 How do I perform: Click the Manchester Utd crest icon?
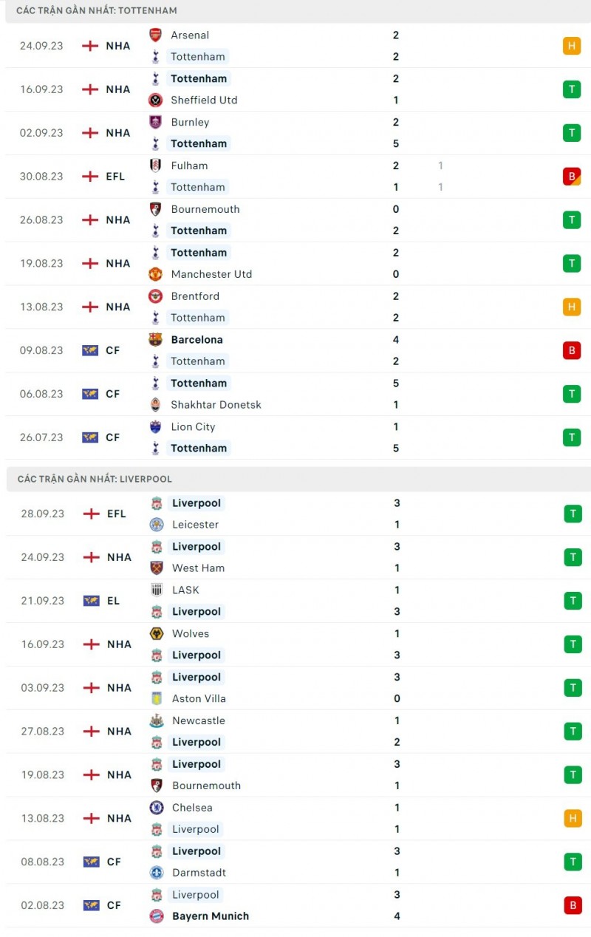coord(155,274)
